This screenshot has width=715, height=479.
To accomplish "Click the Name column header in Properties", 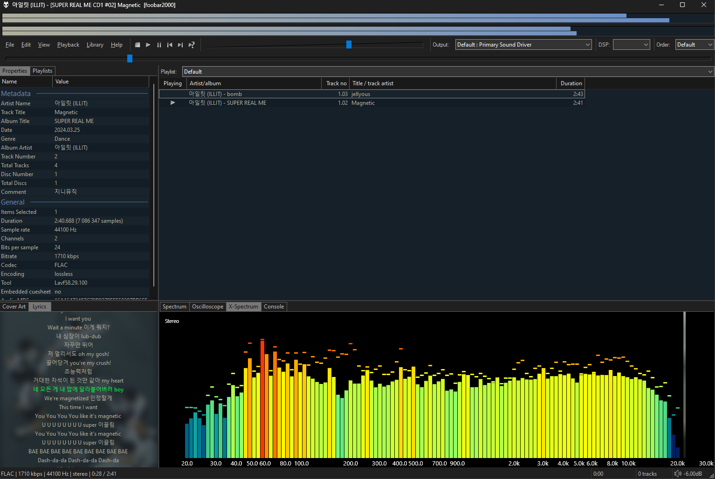I will 26,82.
